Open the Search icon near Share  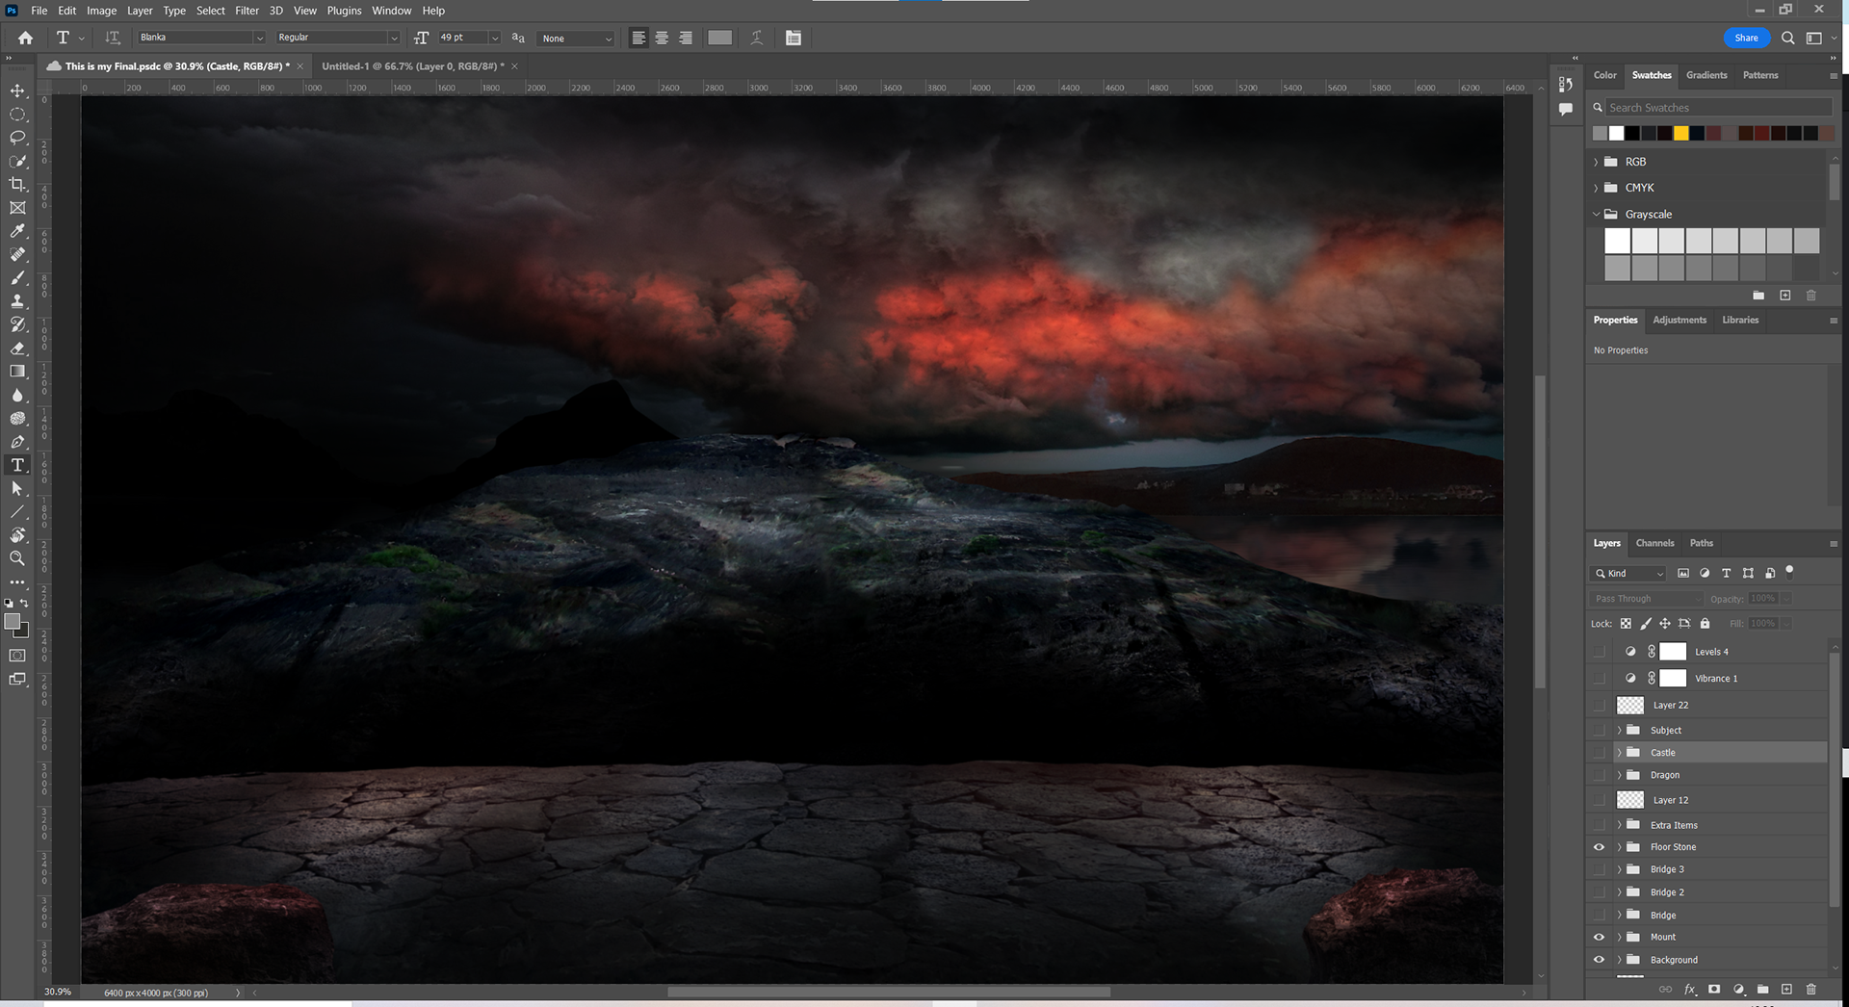click(x=1787, y=38)
